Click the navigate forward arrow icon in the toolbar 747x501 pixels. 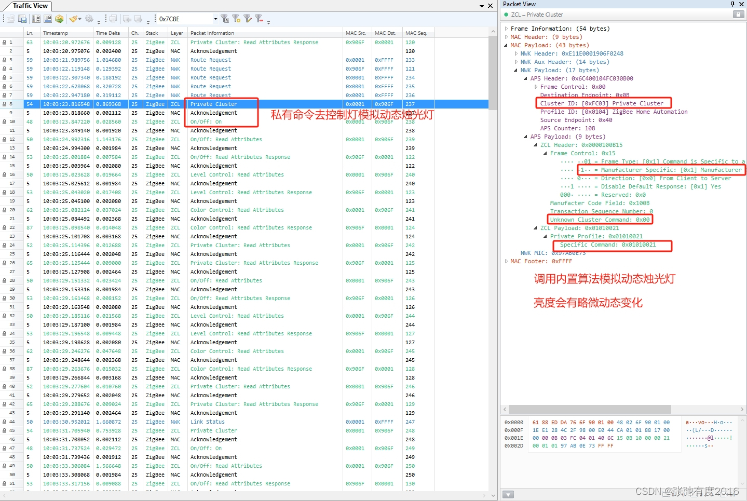tap(139, 19)
